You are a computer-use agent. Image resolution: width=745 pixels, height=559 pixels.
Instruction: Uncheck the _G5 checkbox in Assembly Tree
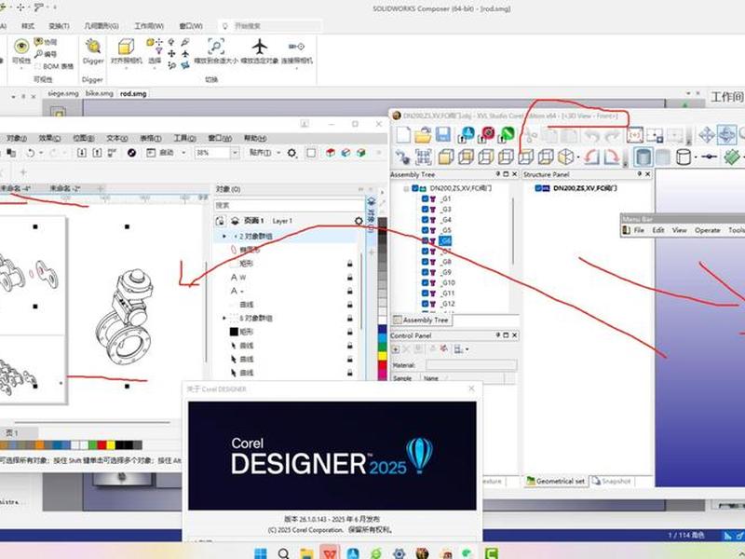click(x=426, y=230)
